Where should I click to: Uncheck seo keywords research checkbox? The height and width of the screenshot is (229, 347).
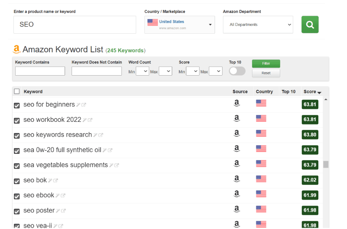(17, 136)
